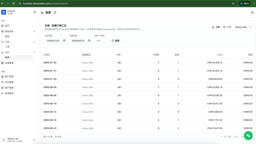
Task: Reload the page with browser refresh icon
Action: point(13,4)
